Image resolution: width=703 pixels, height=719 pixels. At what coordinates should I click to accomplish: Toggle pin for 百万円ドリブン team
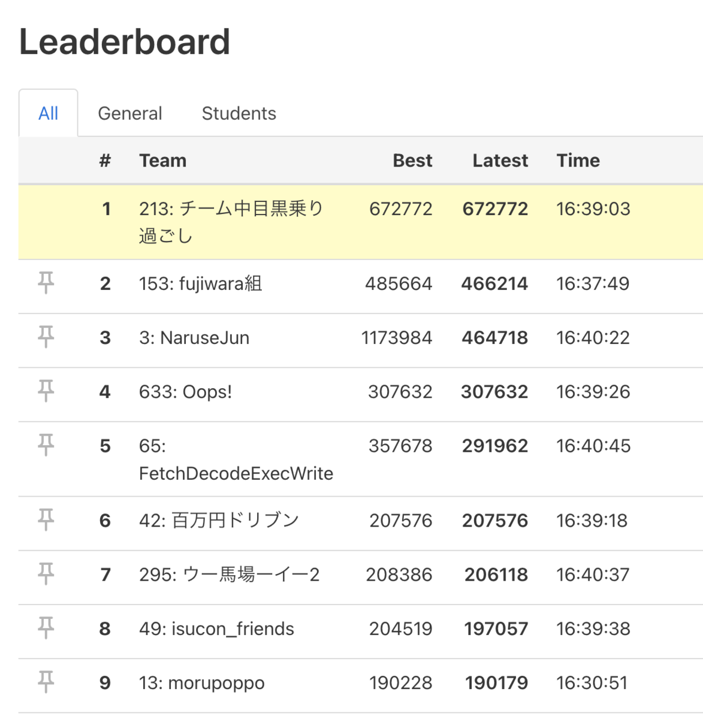pyautogui.click(x=46, y=519)
